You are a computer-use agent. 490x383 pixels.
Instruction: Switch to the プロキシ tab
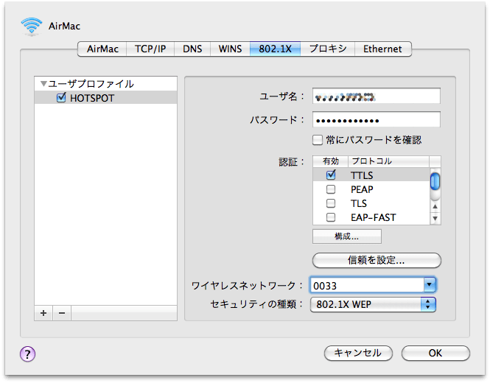pos(327,49)
